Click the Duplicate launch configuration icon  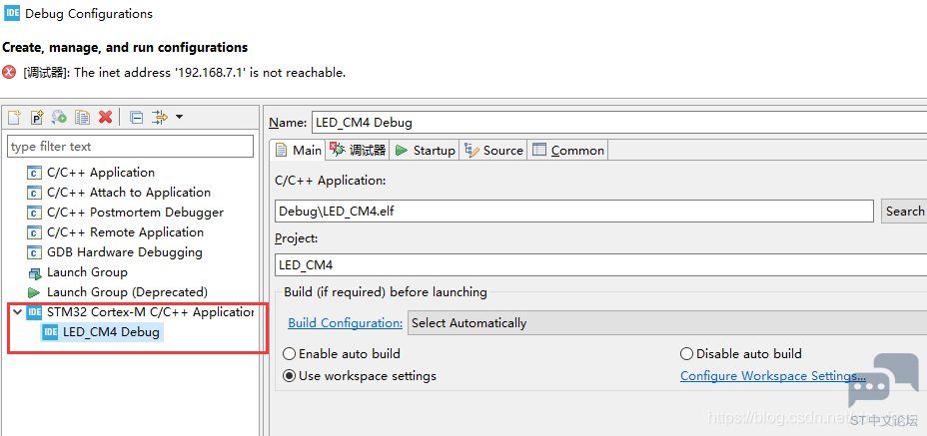pyautogui.click(x=82, y=117)
